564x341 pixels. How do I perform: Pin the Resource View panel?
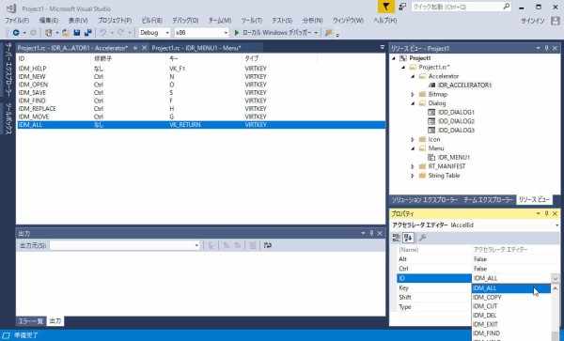(547, 48)
